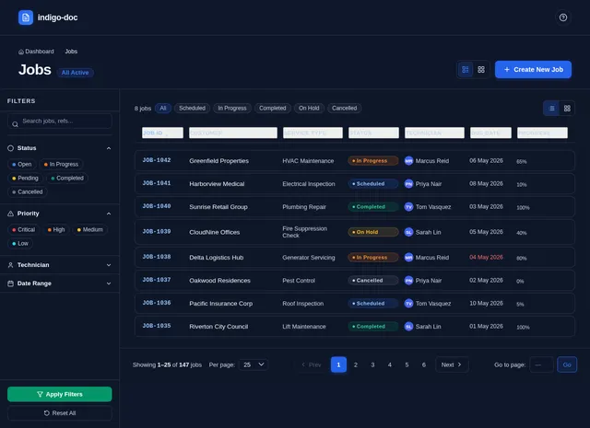Click the Dashboard home breadcrumb icon
The width and height of the screenshot is (590, 428).
coord(21,52)
